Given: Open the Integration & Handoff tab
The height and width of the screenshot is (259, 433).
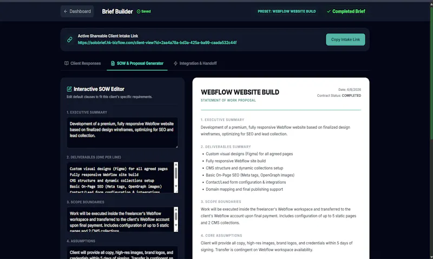Looking at the screenshot, I should click(x=195, y=63).
